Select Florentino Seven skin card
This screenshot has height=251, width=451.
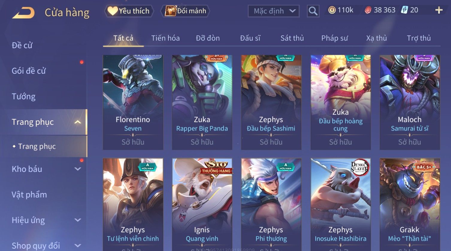(x=133, y=102)
